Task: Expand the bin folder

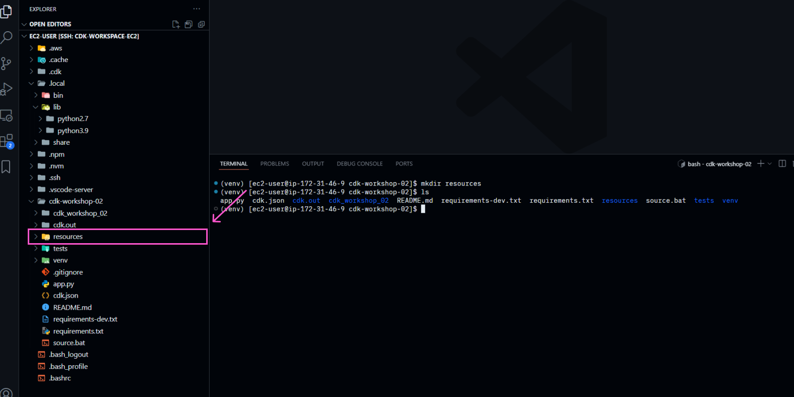Action: pos(36,95)
